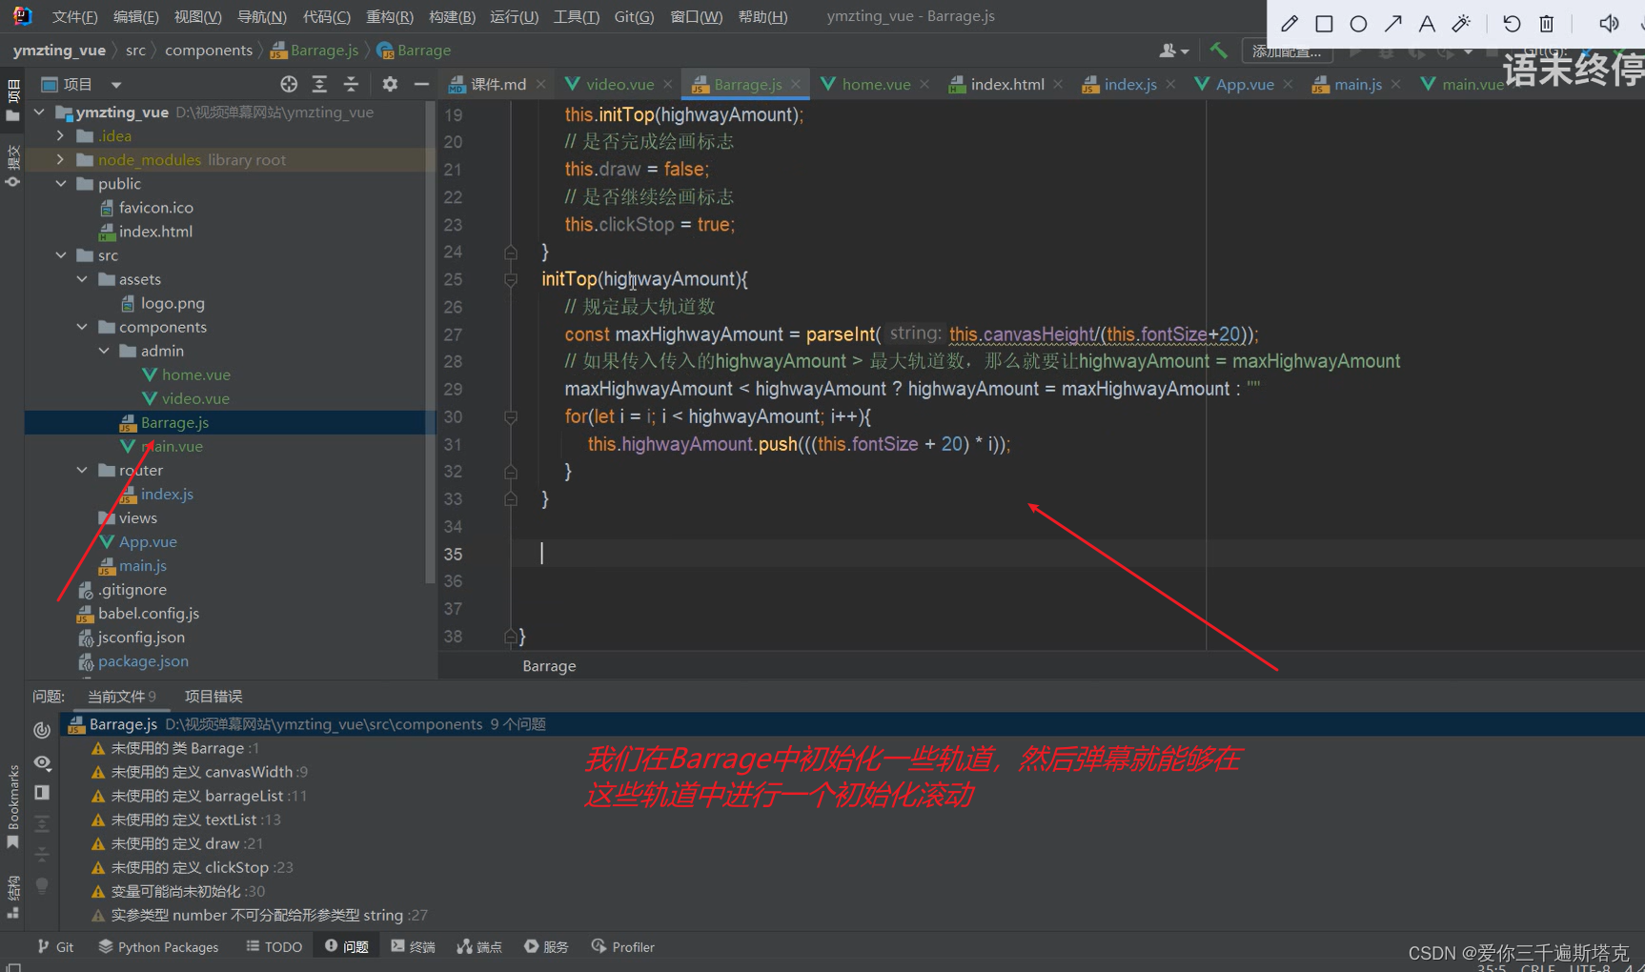
Task: Open the TODO tool window
Action: 274,946
